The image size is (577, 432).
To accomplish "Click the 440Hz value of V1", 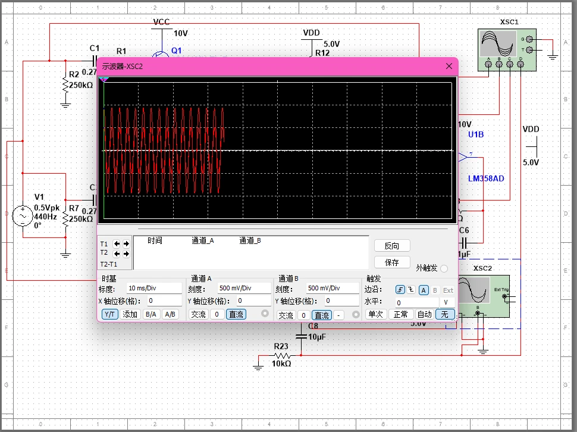I will point(46,217).
